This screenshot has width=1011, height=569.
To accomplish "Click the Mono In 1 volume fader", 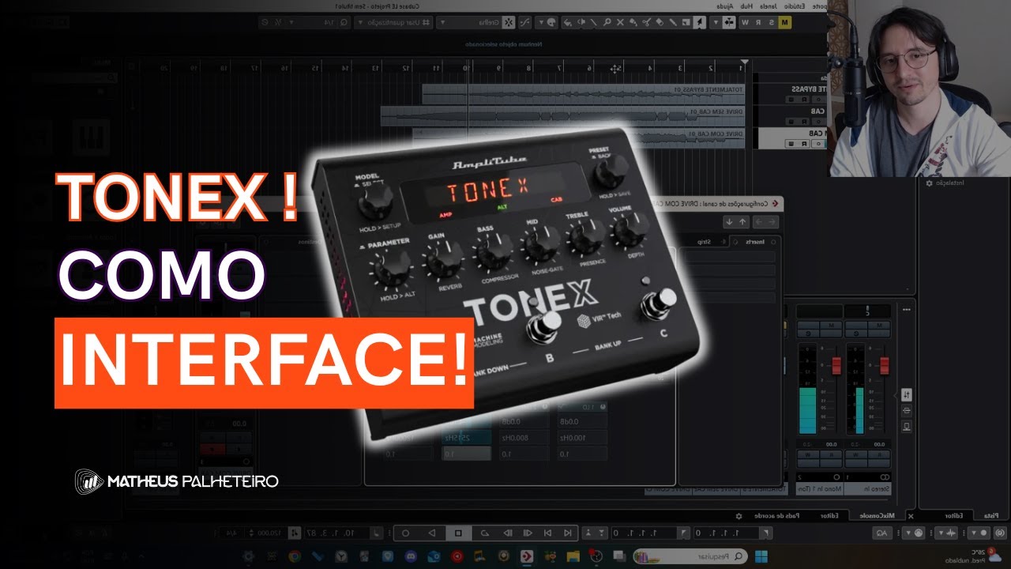I will pos(836,365).
